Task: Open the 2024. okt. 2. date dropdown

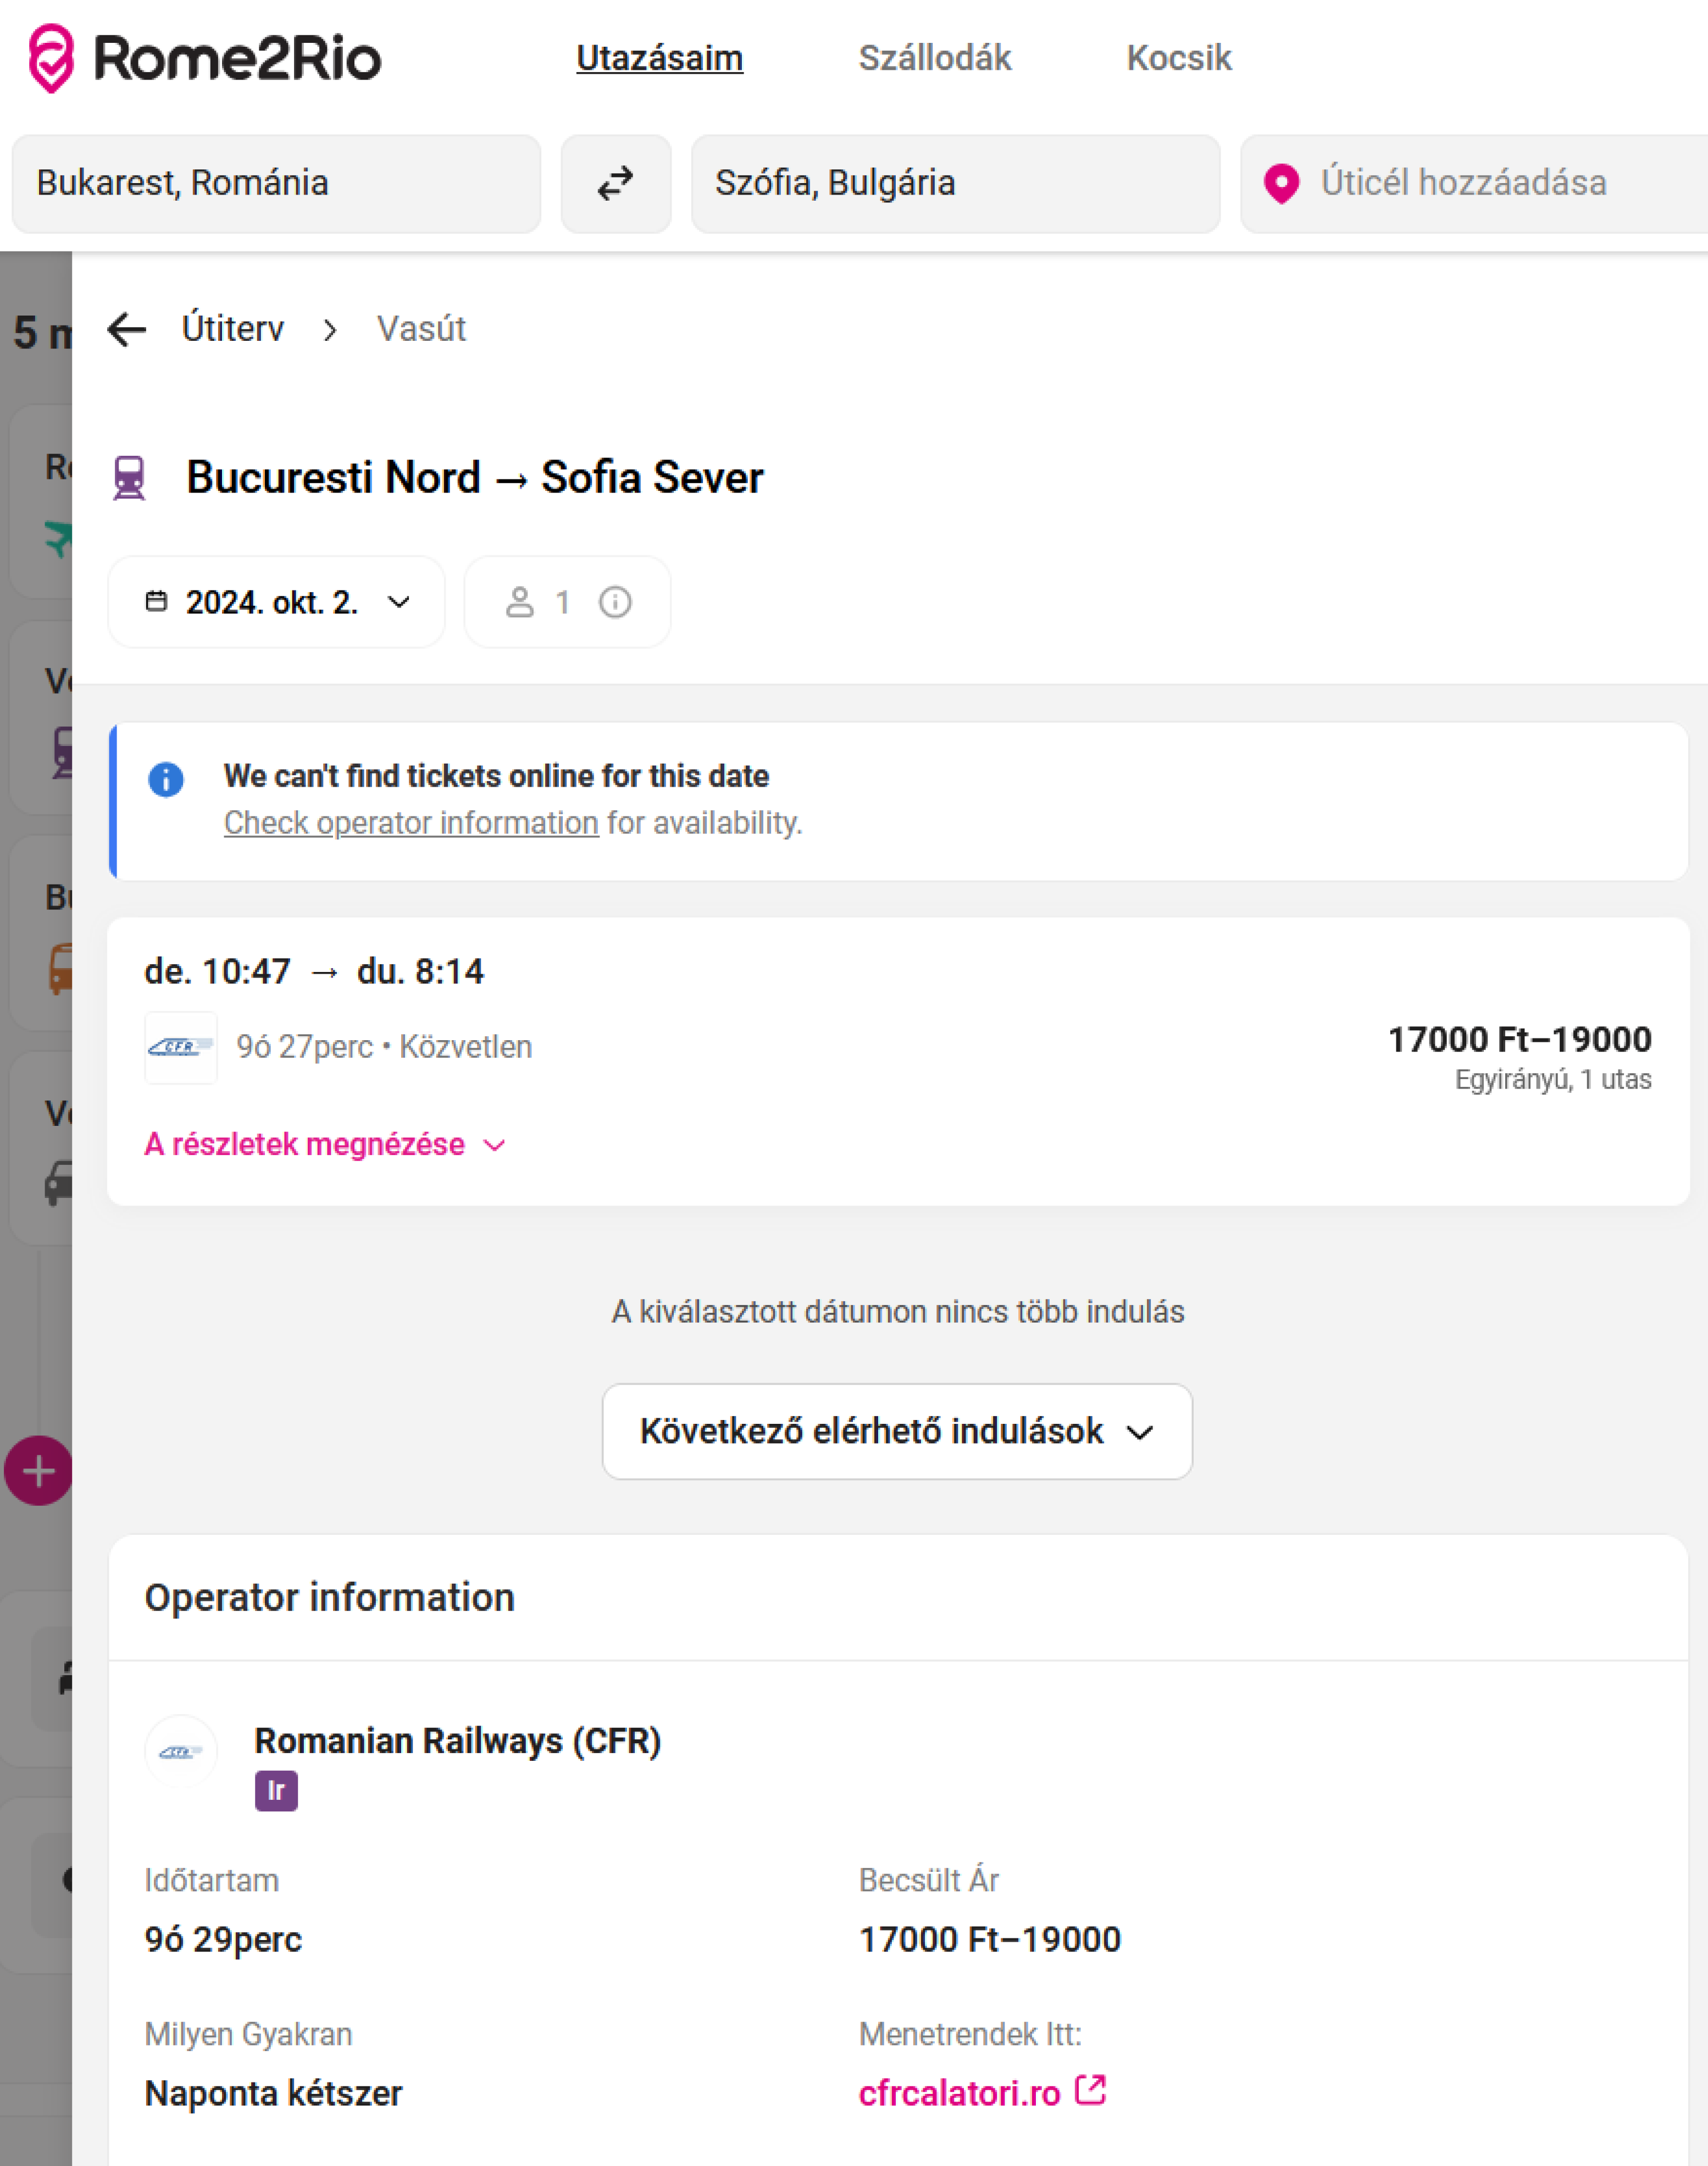Action: [276, 603]
